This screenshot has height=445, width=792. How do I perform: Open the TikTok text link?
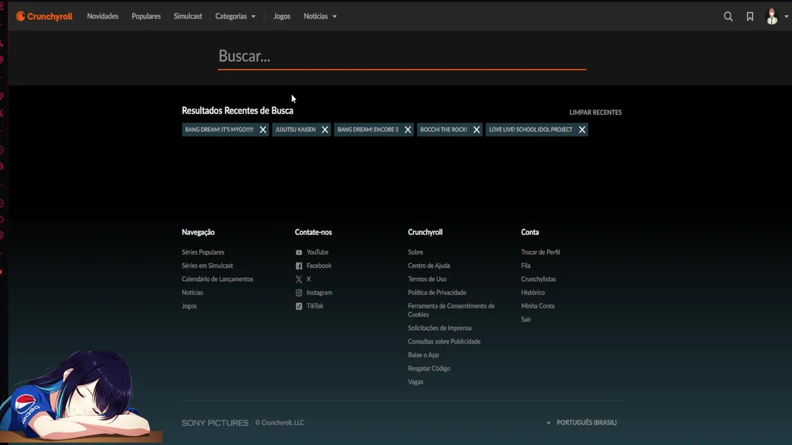[315, 306]
